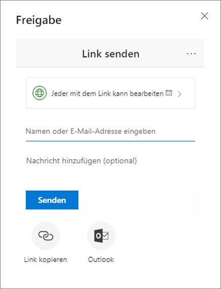This screenshot has height=289, width=221.
Task: Open the three-dots more options menu
Action: (191, 53)
